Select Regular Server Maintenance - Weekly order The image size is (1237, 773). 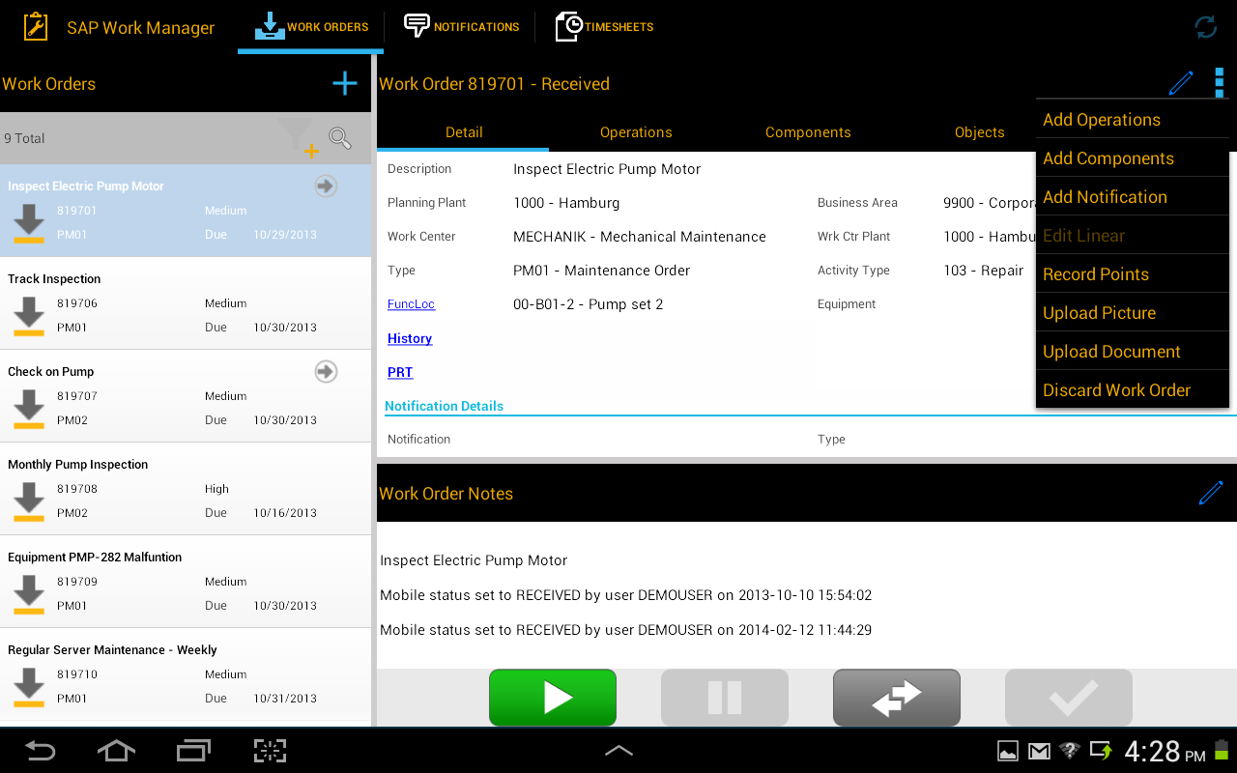(186, 674)
